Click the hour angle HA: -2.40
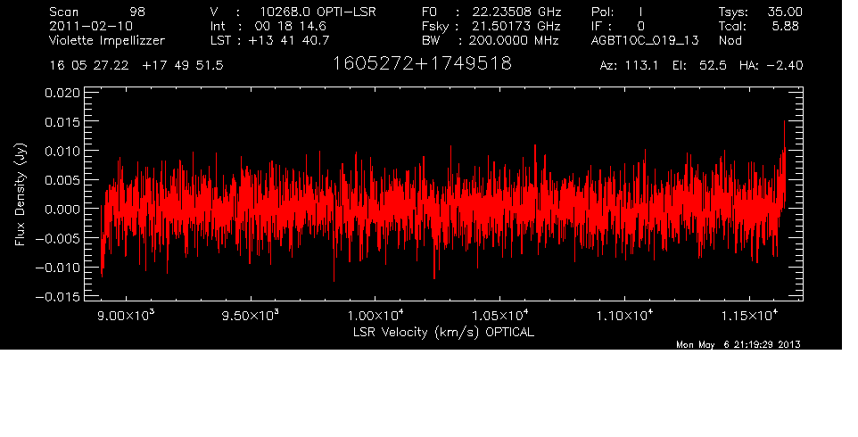 [x=771, y=66]
